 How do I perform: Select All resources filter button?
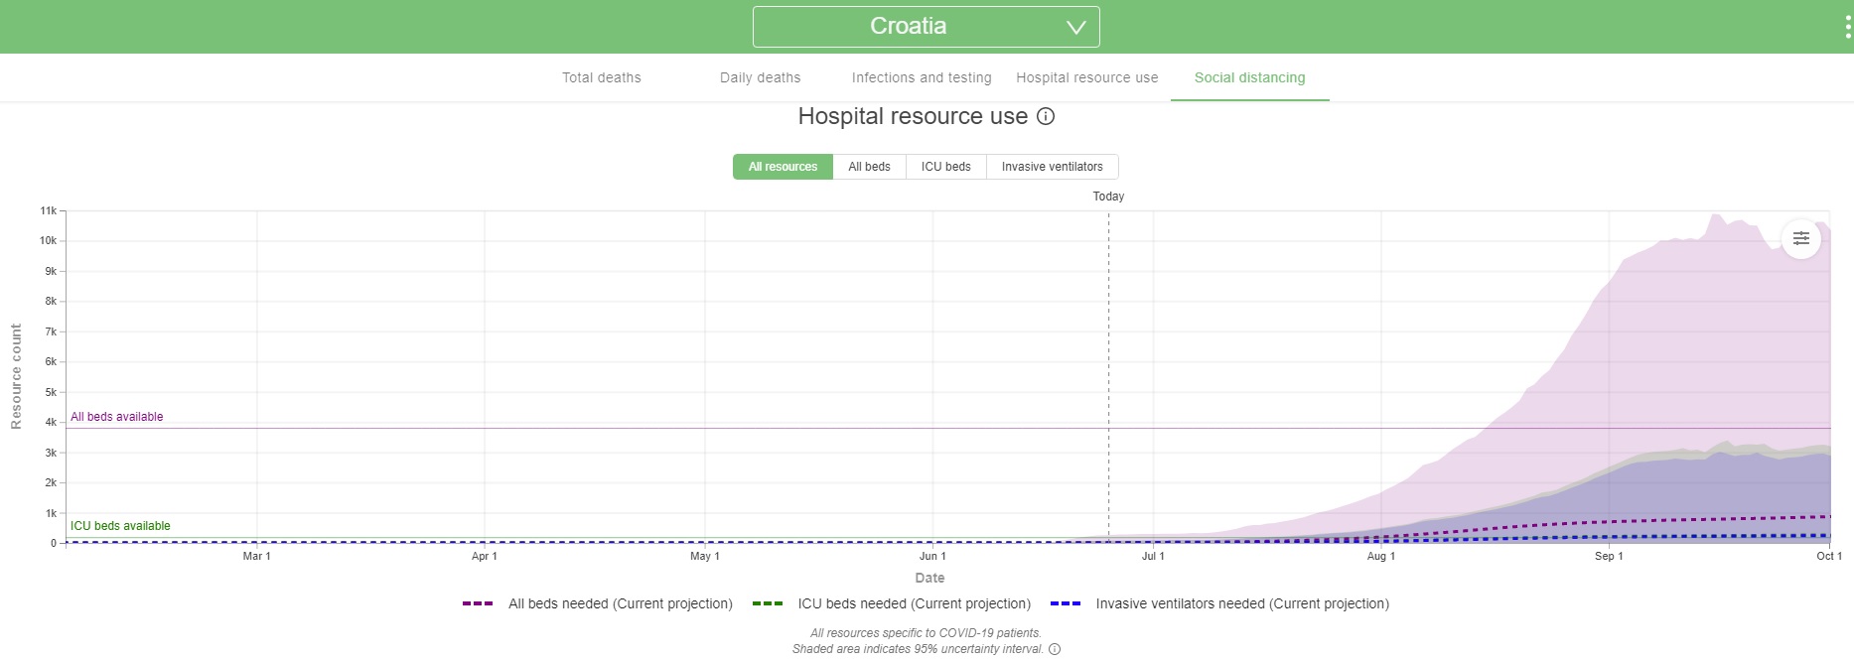click(783, 167)
